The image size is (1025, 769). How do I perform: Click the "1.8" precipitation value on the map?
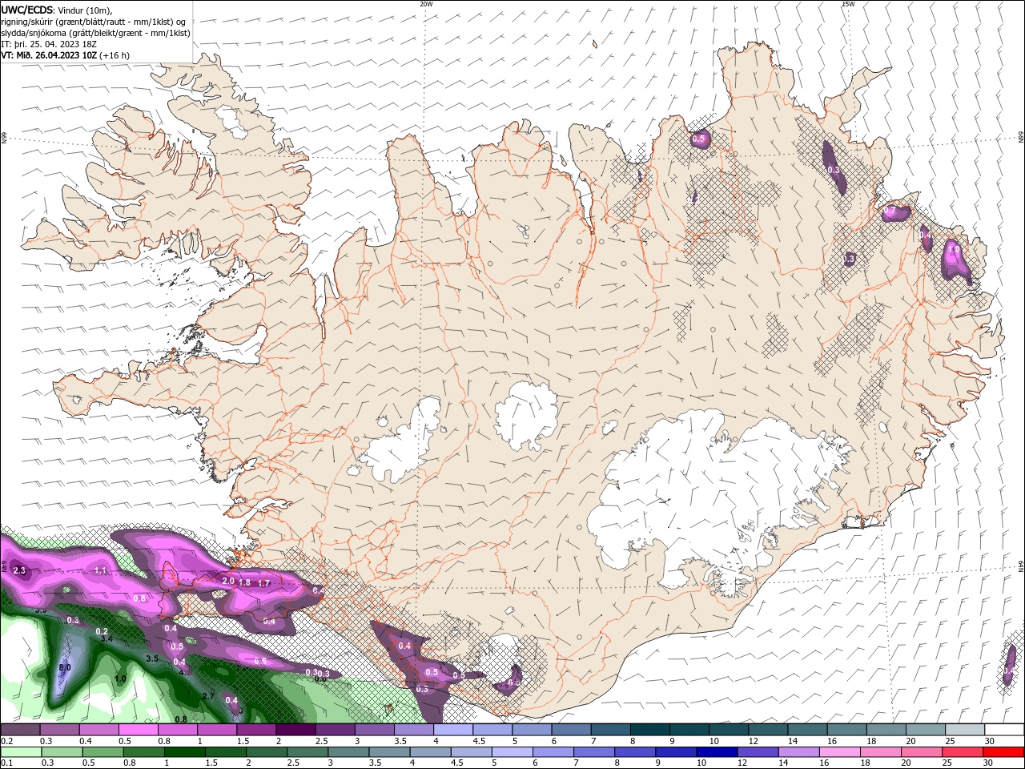coord(245,582)
